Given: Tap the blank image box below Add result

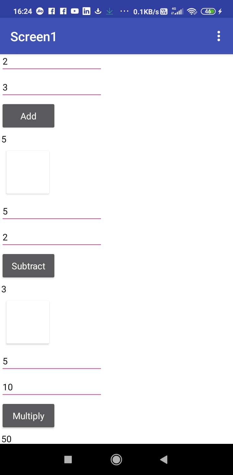Looking at the screenshot, I should pyautogui.click(x=28, y=172).
